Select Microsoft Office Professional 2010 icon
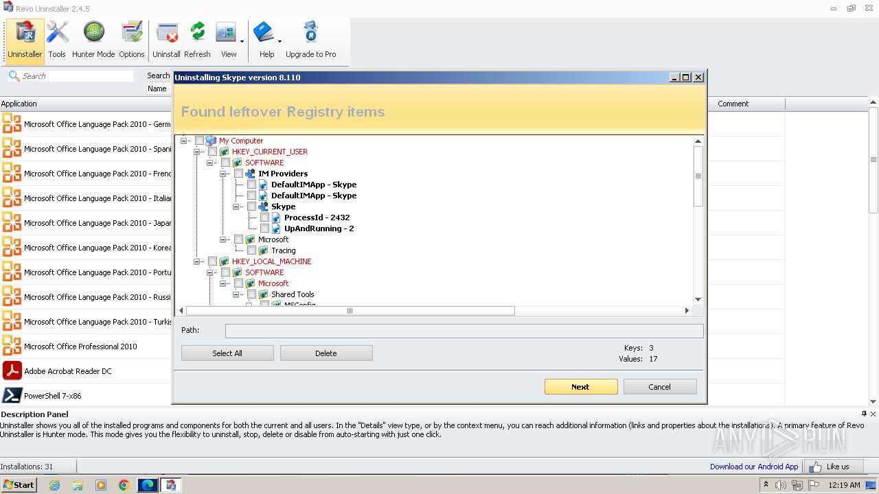The image size is (879, 494). [x=12, y=346]
